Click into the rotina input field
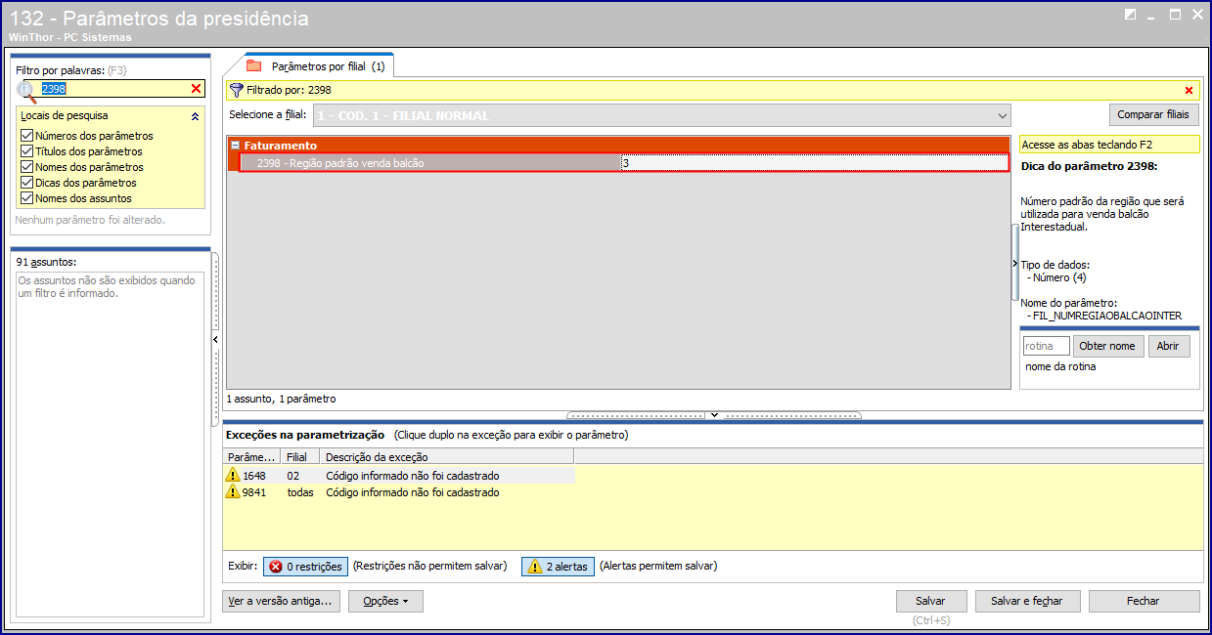The image size is (1212, 635). pos(1046,346)
